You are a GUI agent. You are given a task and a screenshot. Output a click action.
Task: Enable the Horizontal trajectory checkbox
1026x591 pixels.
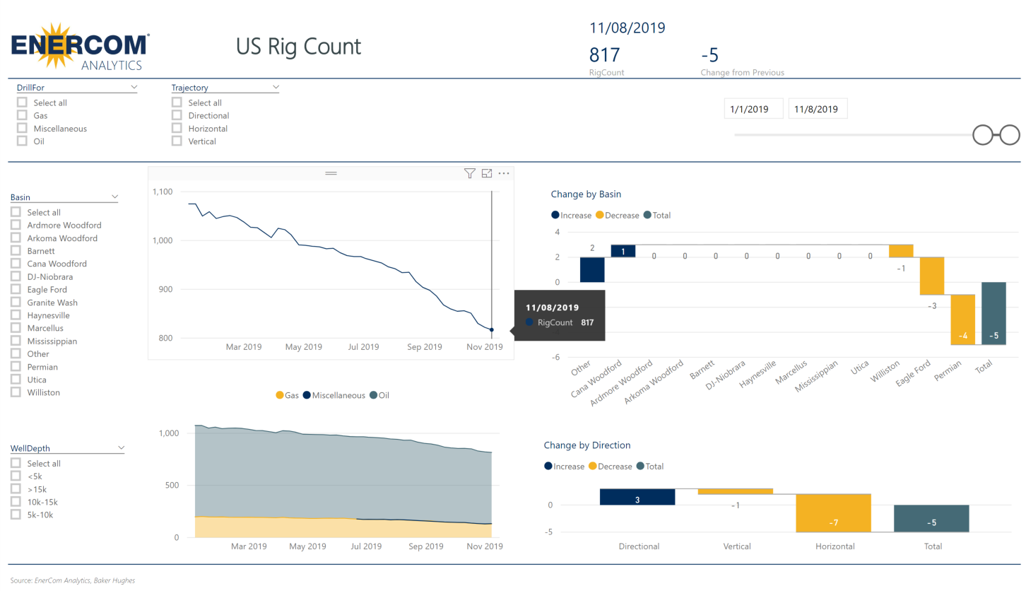coord(177,129)
